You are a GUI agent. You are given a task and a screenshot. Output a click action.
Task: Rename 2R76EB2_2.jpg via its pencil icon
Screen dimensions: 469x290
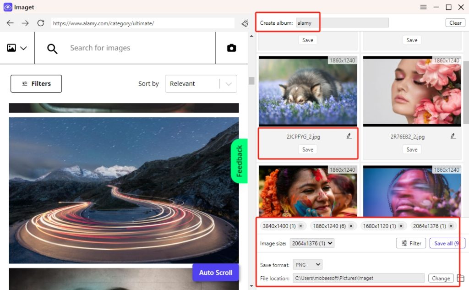click(453, 136)
